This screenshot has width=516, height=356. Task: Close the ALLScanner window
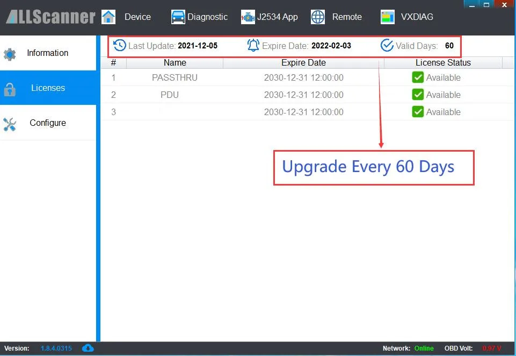point(504,4)
